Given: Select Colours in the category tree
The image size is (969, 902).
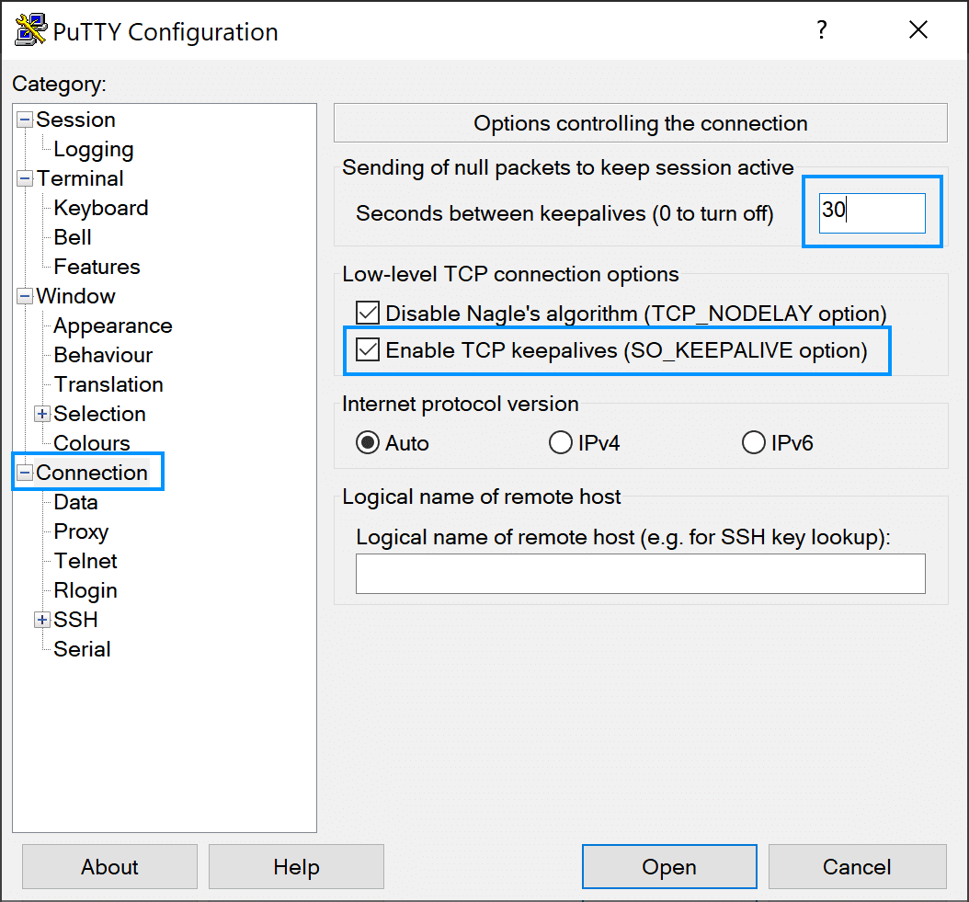Looking at the screenshot, I should [91, 443].
